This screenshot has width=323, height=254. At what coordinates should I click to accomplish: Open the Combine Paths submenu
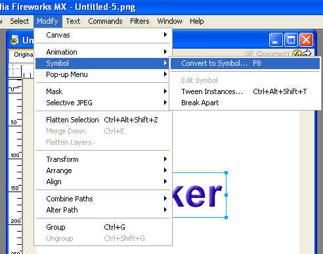click(102, 199)
